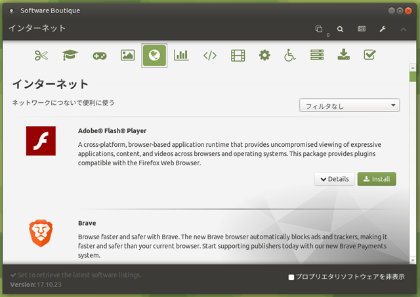Select the Games controller category

tap(99, 55)
